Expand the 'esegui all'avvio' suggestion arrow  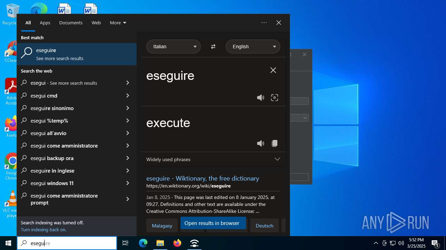128,133
